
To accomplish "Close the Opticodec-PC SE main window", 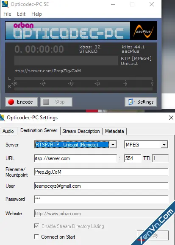I will pyautogui.click(x=152, y=4).
